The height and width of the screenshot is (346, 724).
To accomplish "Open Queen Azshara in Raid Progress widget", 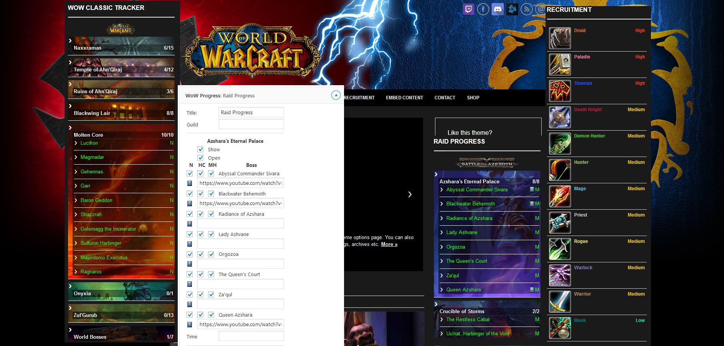I will point(463,290).
